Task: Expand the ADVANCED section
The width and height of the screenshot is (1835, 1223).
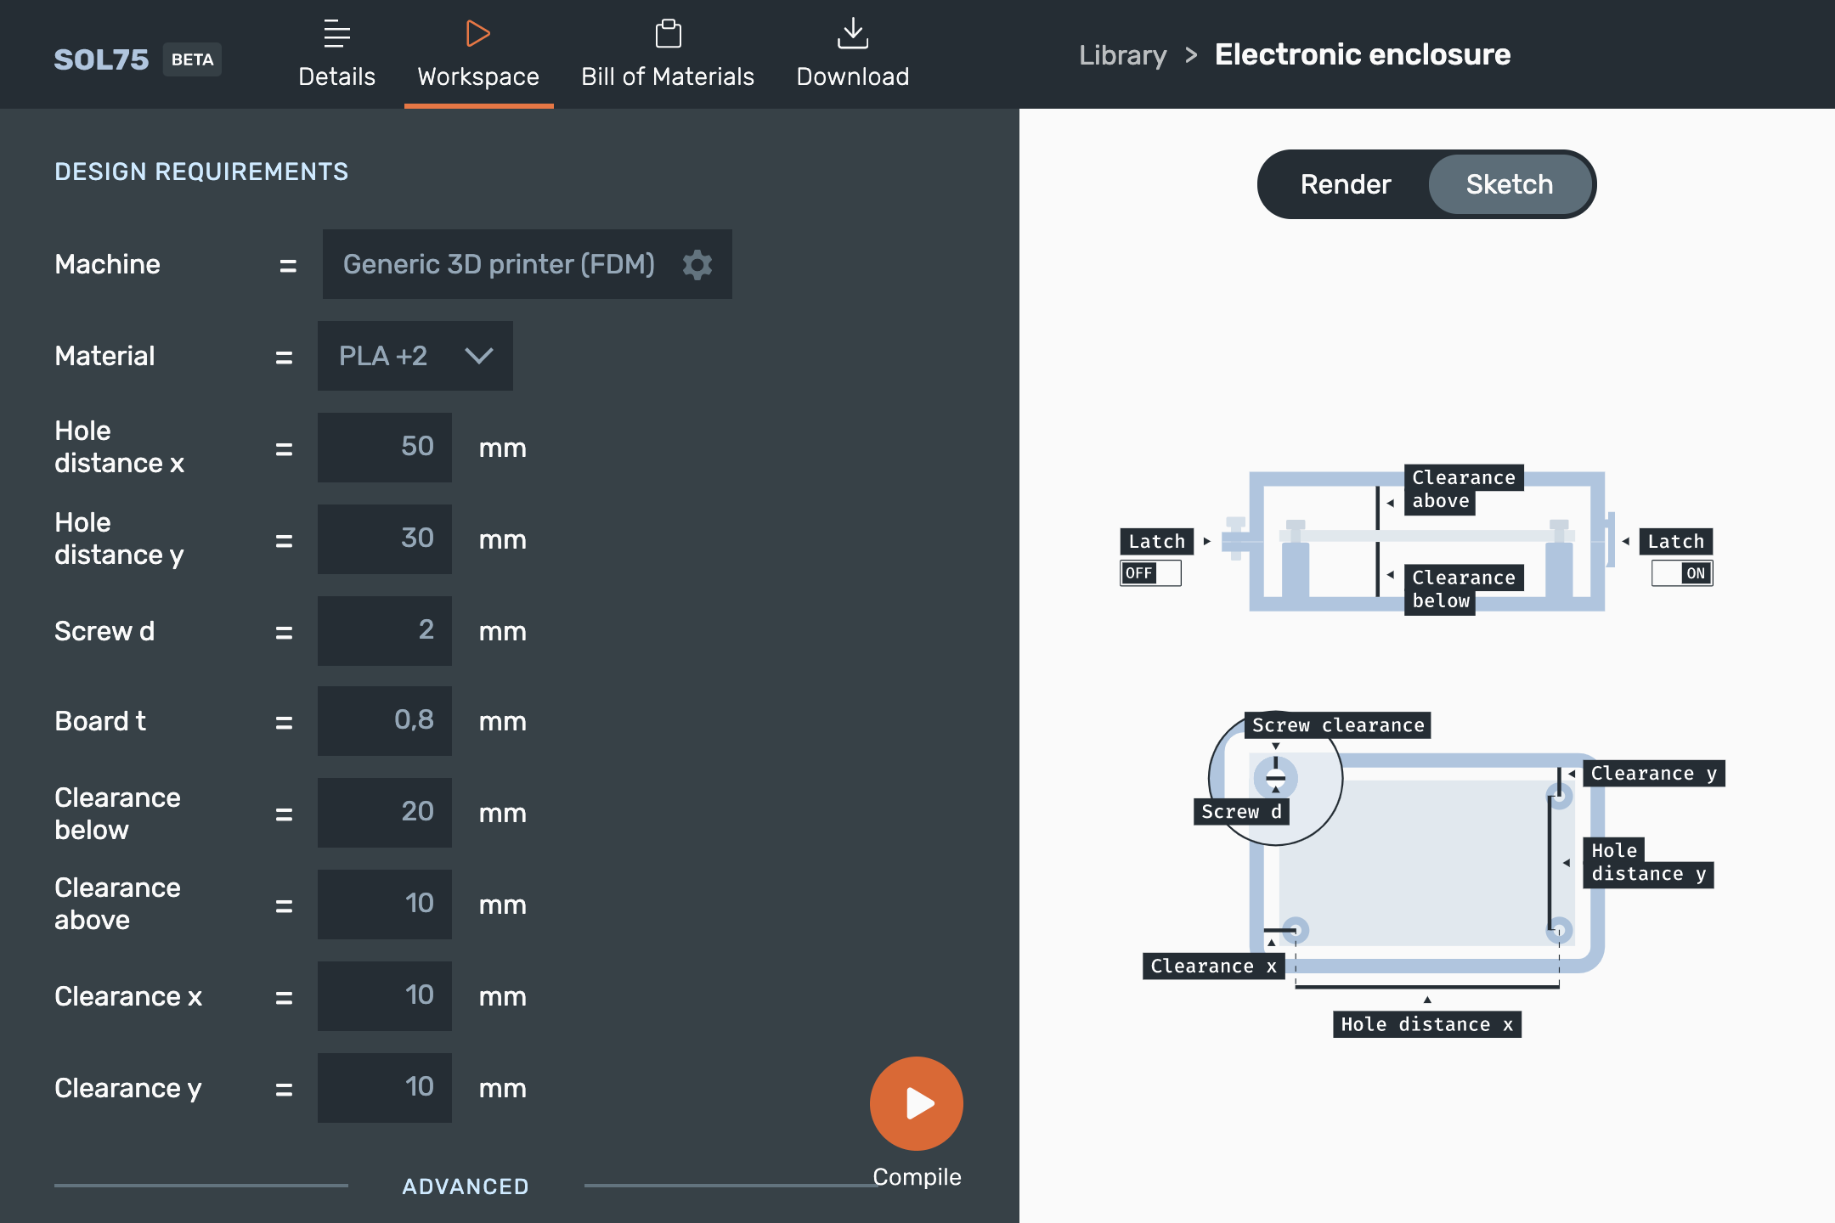Action: [466, 1186]
